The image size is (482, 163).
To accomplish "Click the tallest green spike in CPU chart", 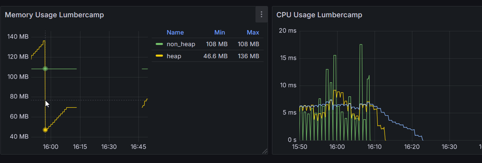I will tap(361, 45).
